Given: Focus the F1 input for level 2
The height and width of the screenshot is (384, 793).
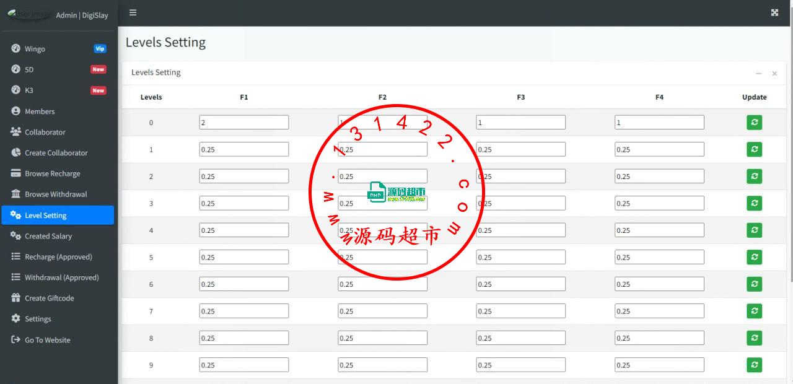Looking at the screenshot, I should click(244, 177).
